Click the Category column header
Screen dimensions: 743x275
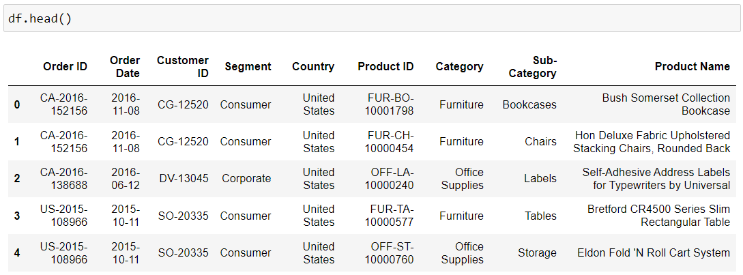[459, 67]
